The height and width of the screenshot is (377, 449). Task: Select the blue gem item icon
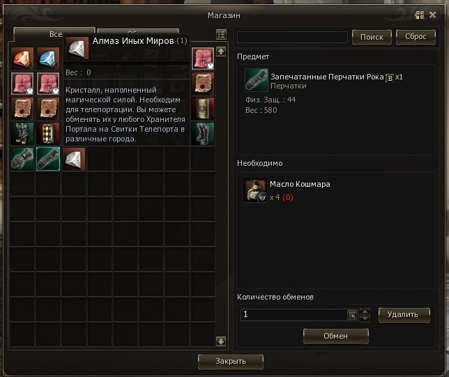[x=48, y=59]
